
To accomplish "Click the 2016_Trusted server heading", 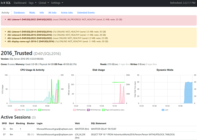I will coord(17,53).
